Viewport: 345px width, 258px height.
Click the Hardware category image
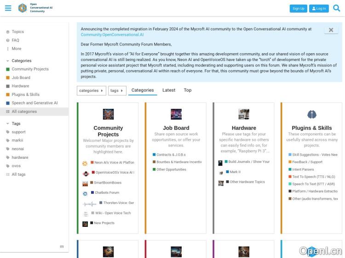tap(244, 114)
